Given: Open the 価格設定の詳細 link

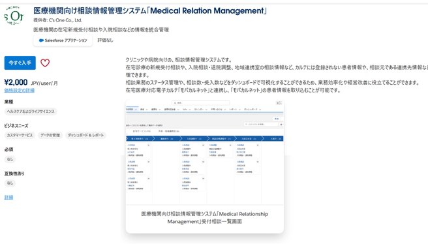Looking at the screenshot, I should pos(20,90).
